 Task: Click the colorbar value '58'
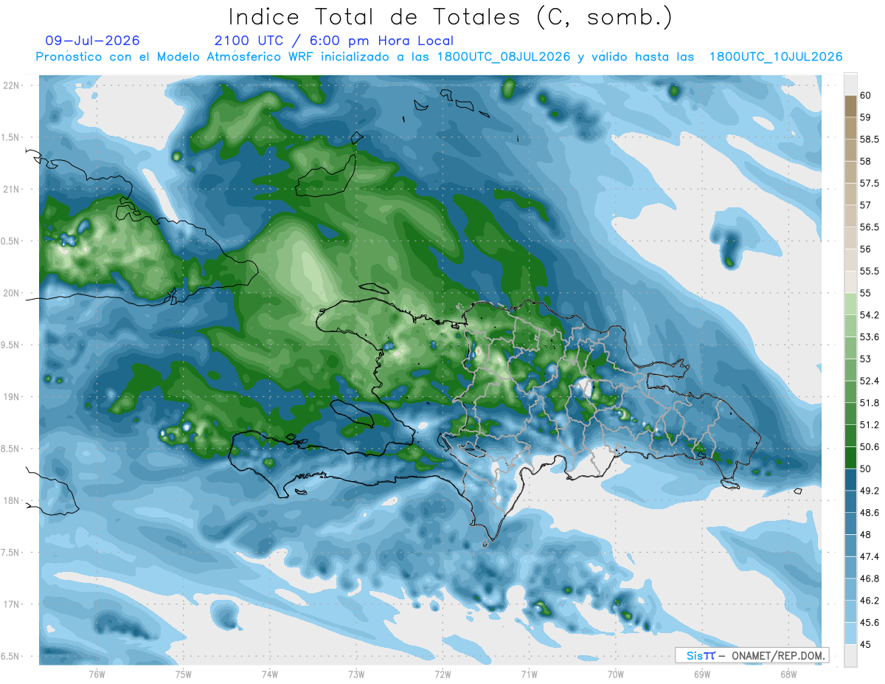[x=866, y=161]
